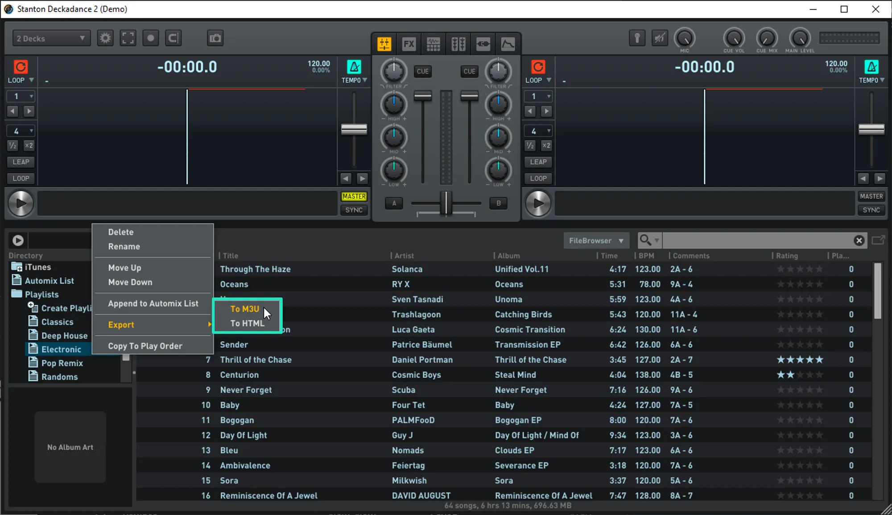Toggle the left deck MASTER button
Viewport: 892px width, 515px height.
pos(354,196)
